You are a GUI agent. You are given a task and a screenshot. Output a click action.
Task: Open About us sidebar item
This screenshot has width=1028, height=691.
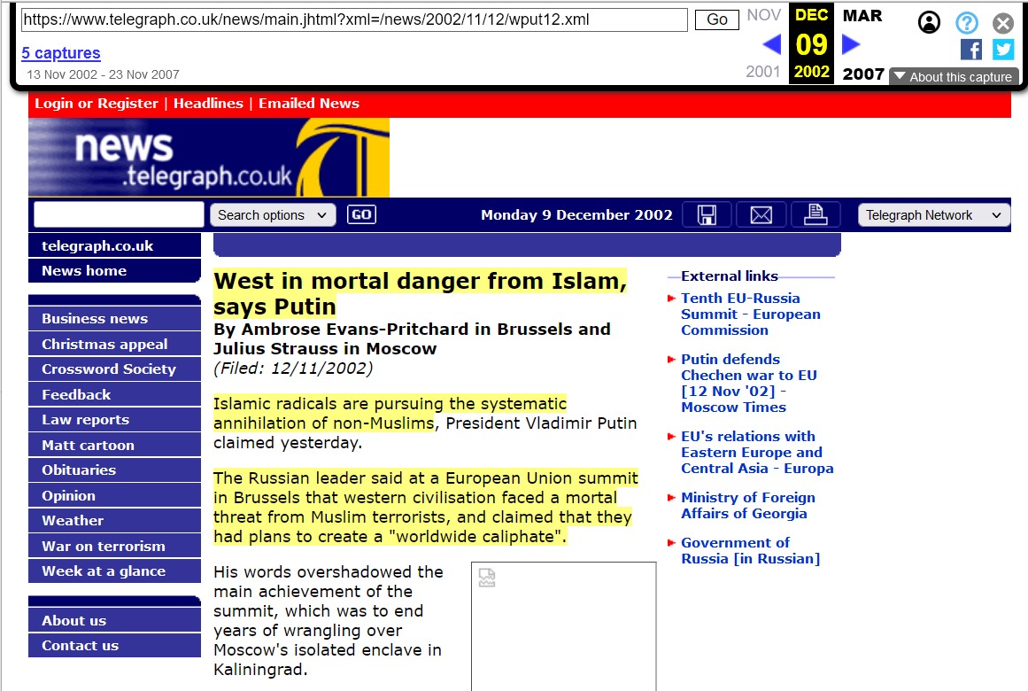114,620
